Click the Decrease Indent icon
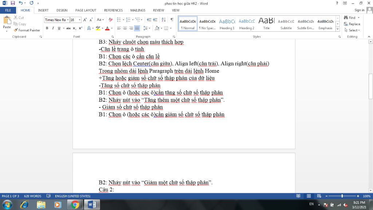 click(x=149, y=20)
